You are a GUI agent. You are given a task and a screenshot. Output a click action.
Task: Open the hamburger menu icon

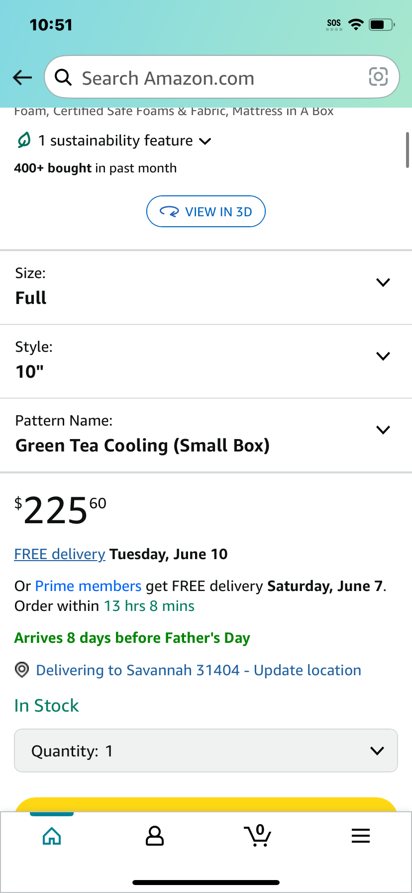(x=361, y=836)
